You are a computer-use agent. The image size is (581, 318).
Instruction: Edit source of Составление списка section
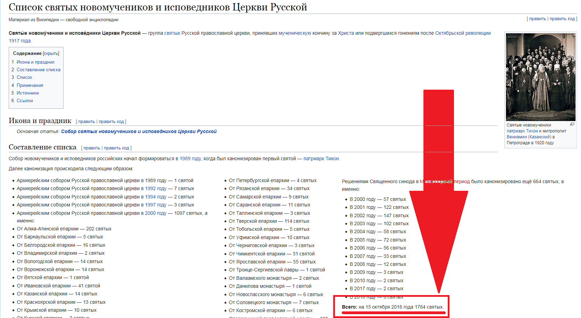tap(116, 148)
